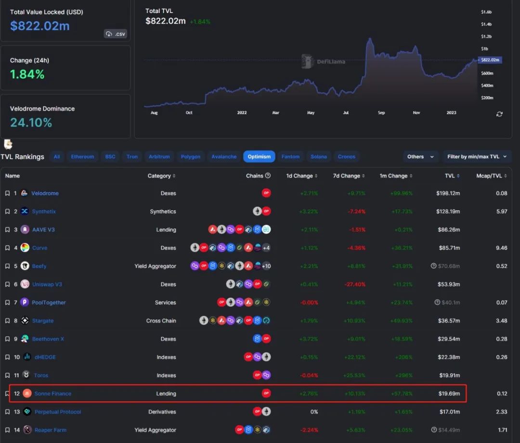Screen dimensions: 520x443
Task: Switch to the Avalanche chain tab
Action: 224,156
